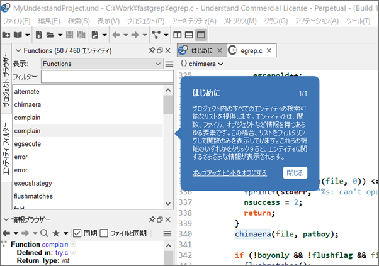Screen dimensions: 379x266
Task: Click ポップアップ ヒントをオフにする link
Action: coord(230,173)
